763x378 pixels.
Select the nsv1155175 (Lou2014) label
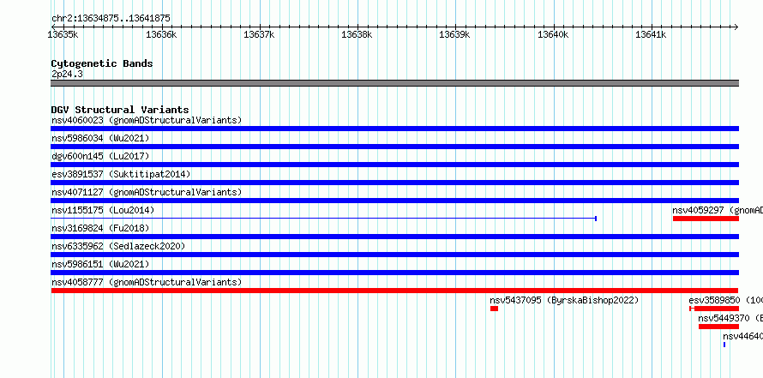click(x=103, y=210)
